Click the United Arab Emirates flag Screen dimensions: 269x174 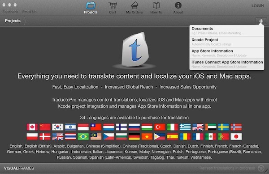point(211,127)
